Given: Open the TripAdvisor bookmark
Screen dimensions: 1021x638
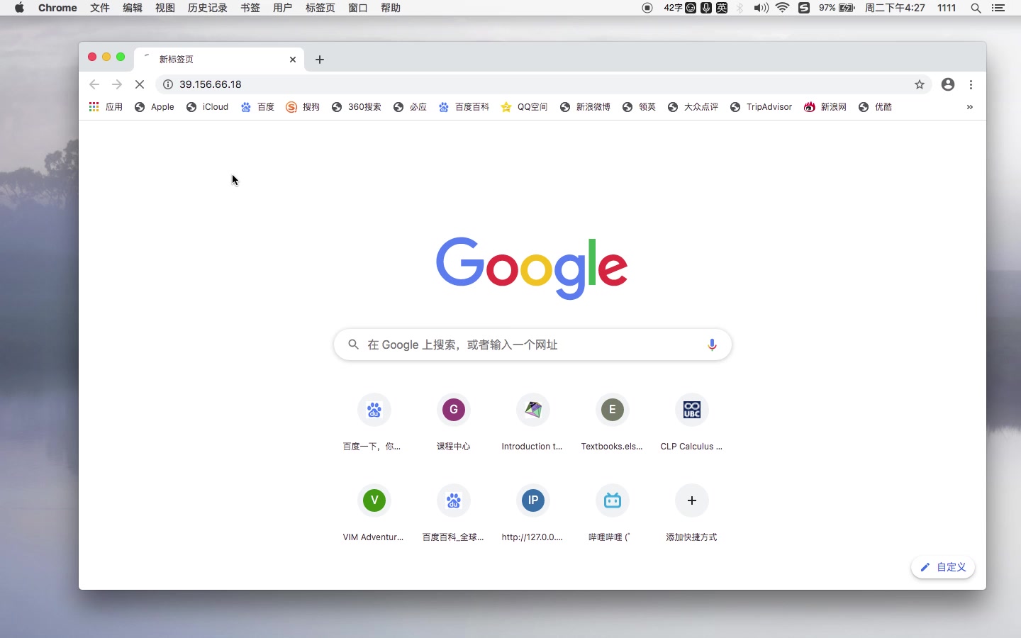Looking at the screenshot, I should [761, 107].
